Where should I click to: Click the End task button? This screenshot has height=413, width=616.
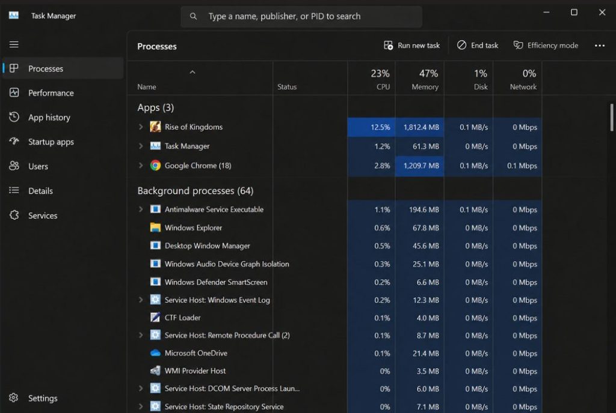point(478,46)
